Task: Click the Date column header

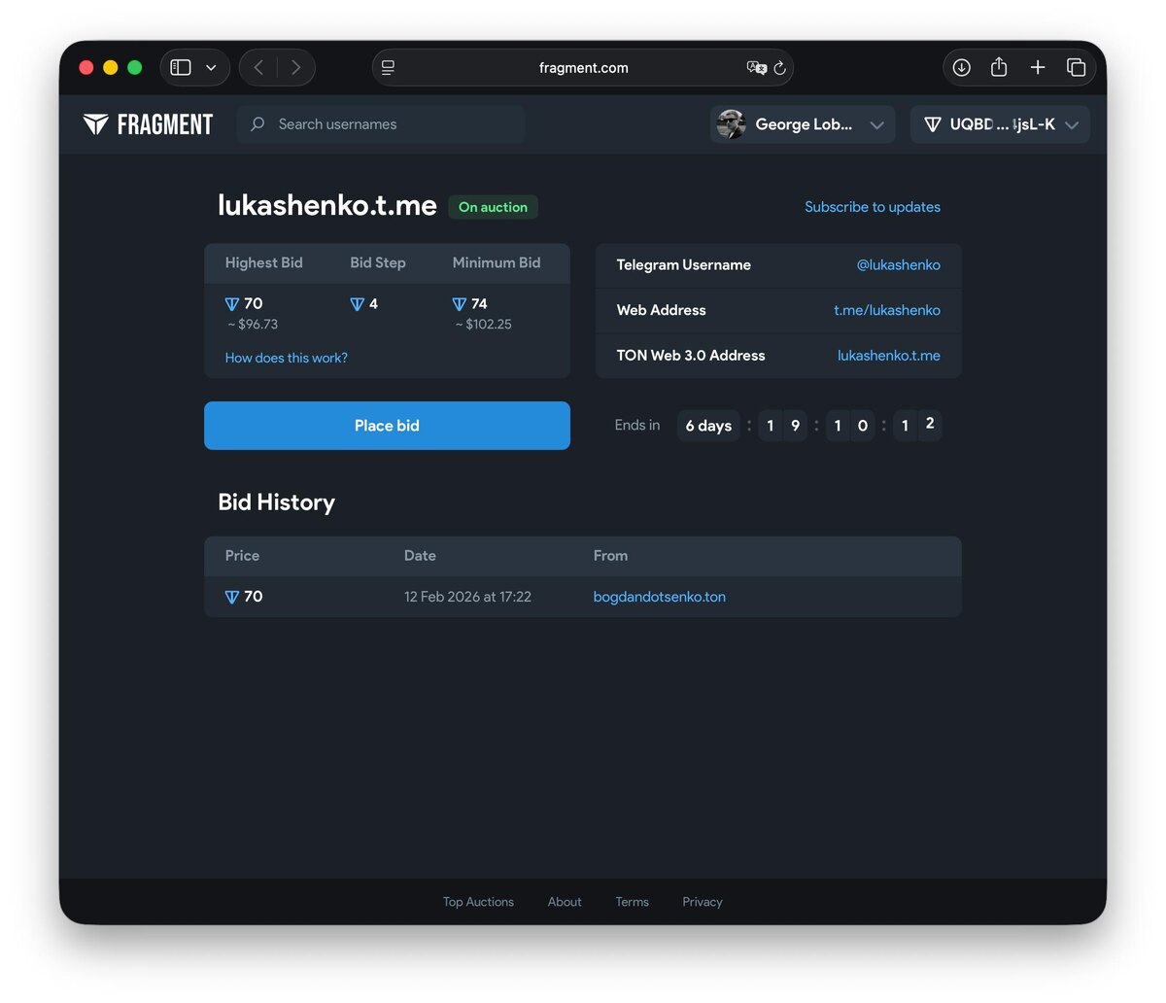Action: point(420,556)
